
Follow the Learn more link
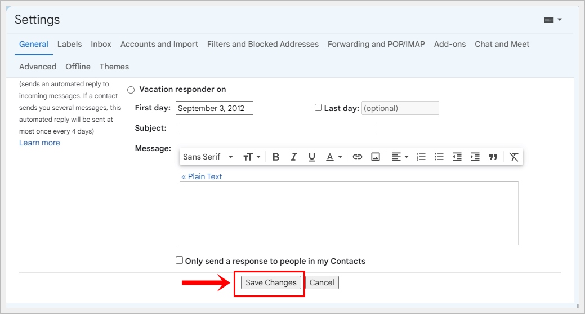39,143
